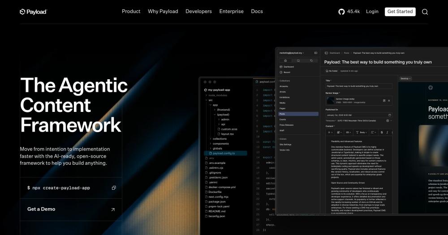Click the 45.4k GitHub stars count
448x235 pixels.
(x=353, y=12)
